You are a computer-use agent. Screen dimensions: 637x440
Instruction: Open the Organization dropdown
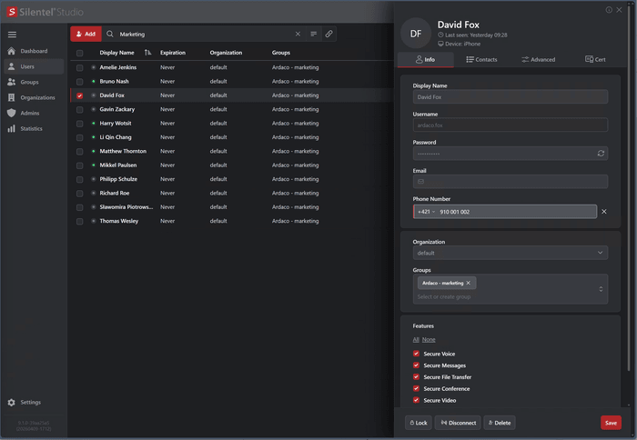[x=511, y=253]
